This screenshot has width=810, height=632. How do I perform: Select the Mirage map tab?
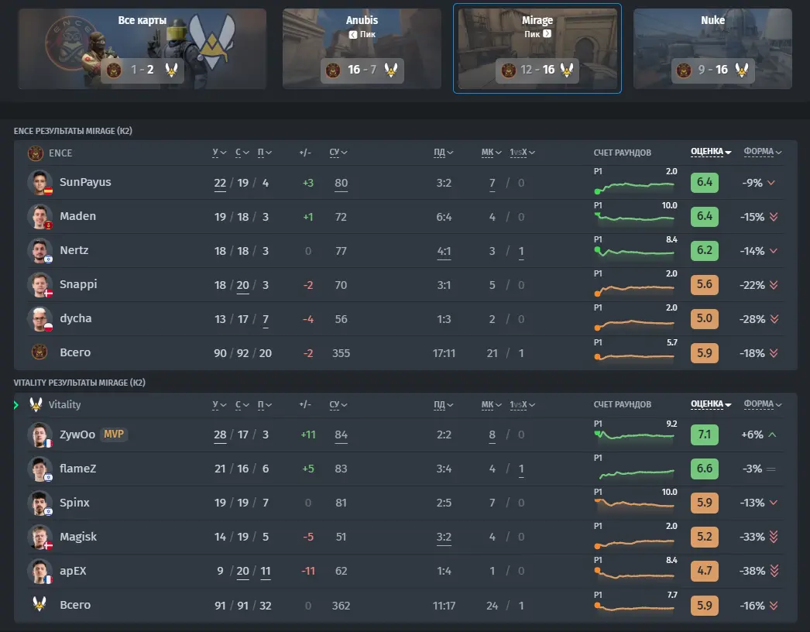coord(537,49)
